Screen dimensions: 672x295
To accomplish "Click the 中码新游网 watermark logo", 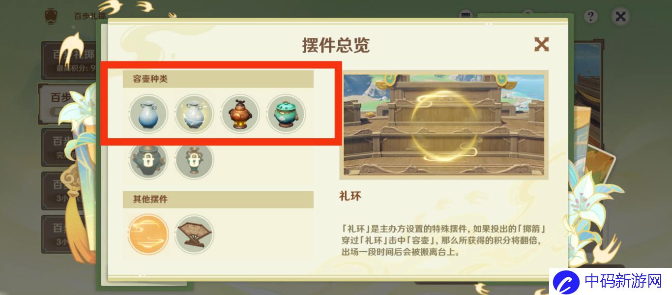I will click(609, 281).
